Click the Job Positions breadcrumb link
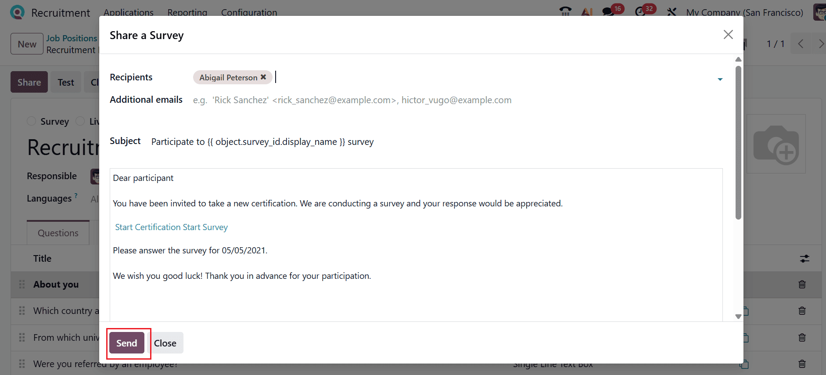The image size is (826, 375). (72, 38)
